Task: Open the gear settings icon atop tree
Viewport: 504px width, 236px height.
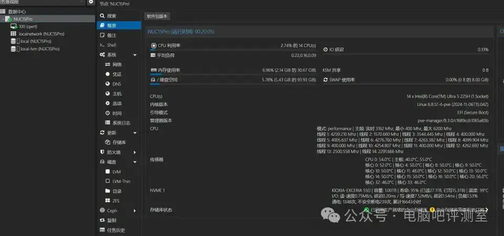Action: coord(91,2)
